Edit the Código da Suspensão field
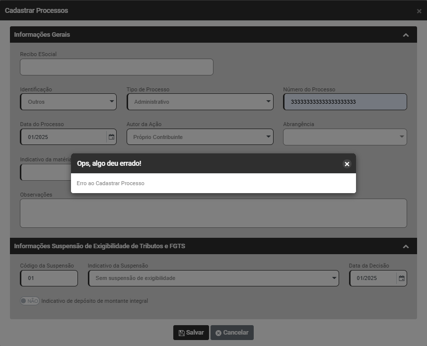The width and height of the screenshot is (427, 346). coord(49,278)
